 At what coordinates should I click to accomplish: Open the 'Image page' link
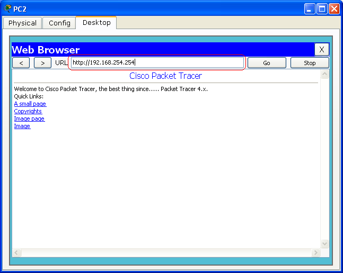point(29,119)
